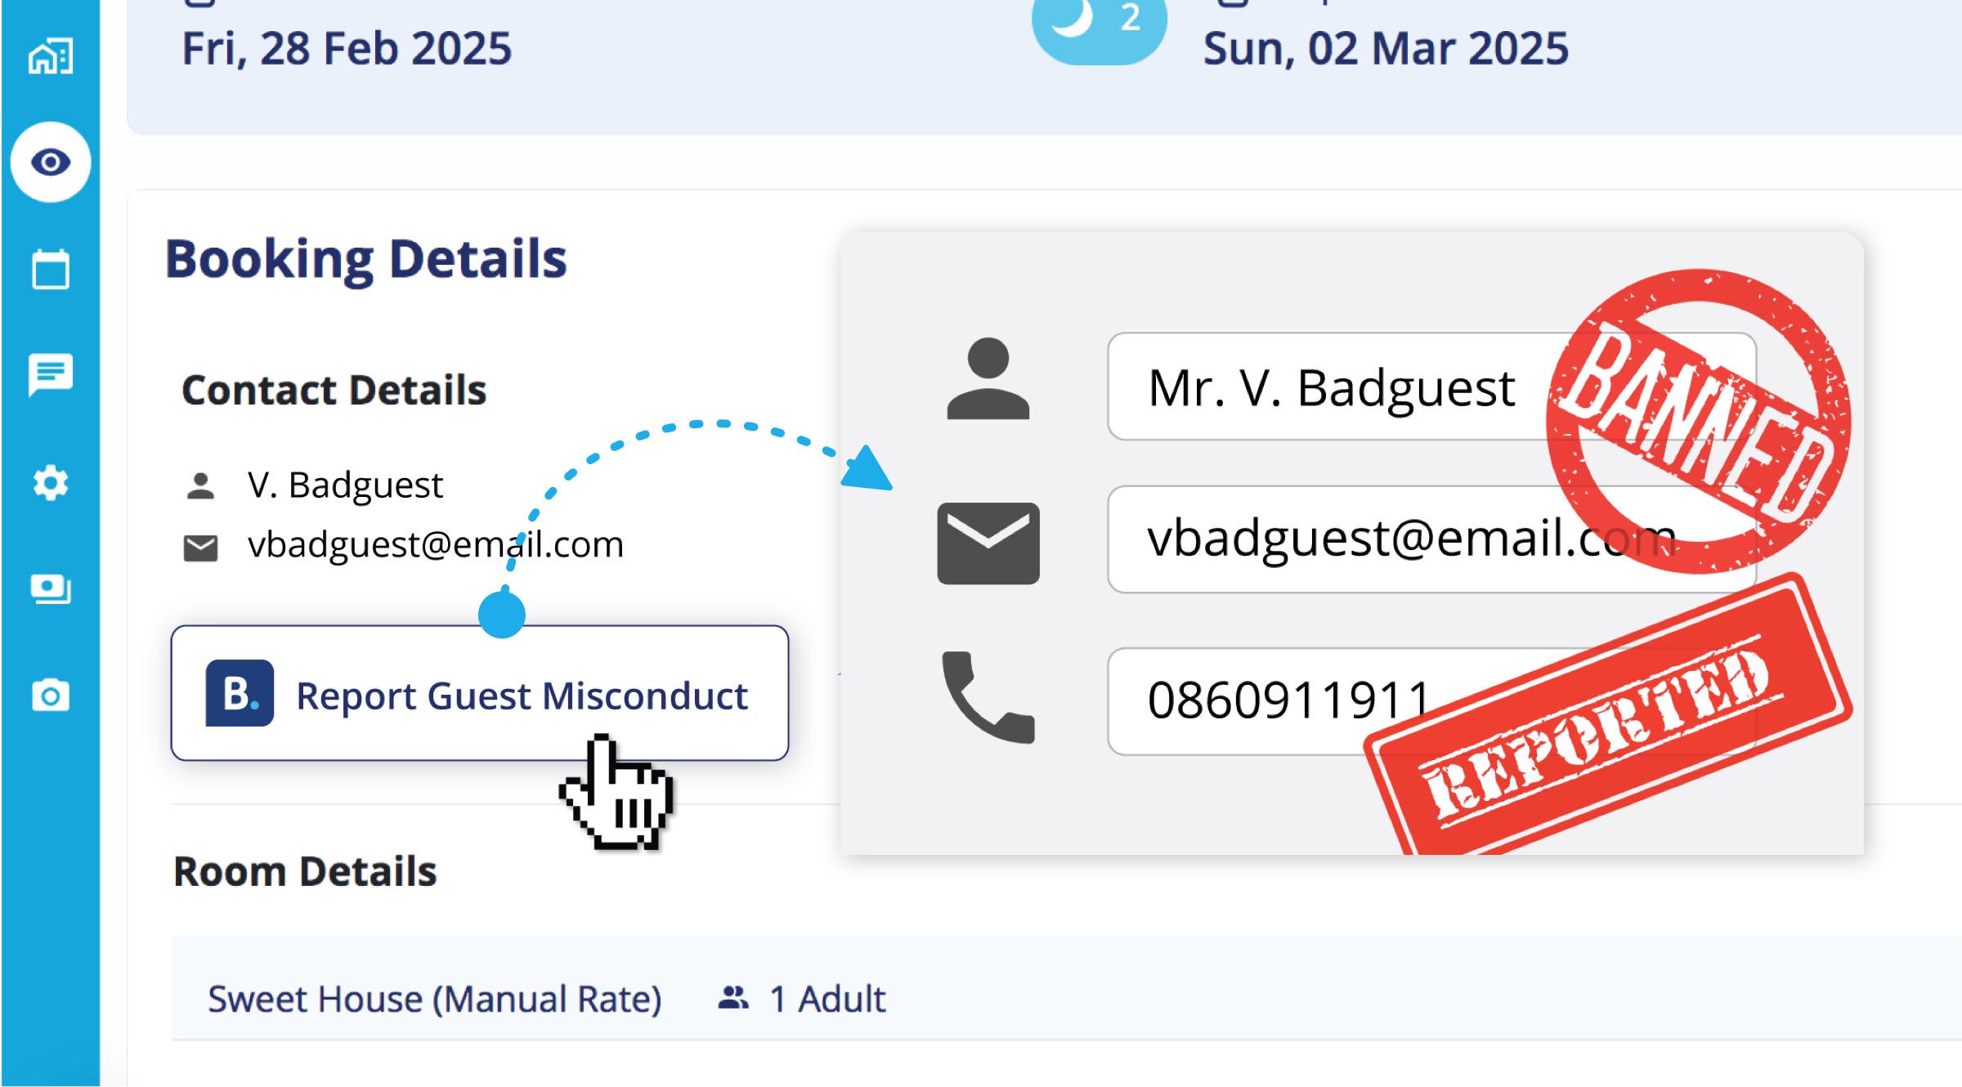This screenshot has width=1962, height=1087.
Task: Click the phone handset icon in popup
Action: tap(988, 697)
